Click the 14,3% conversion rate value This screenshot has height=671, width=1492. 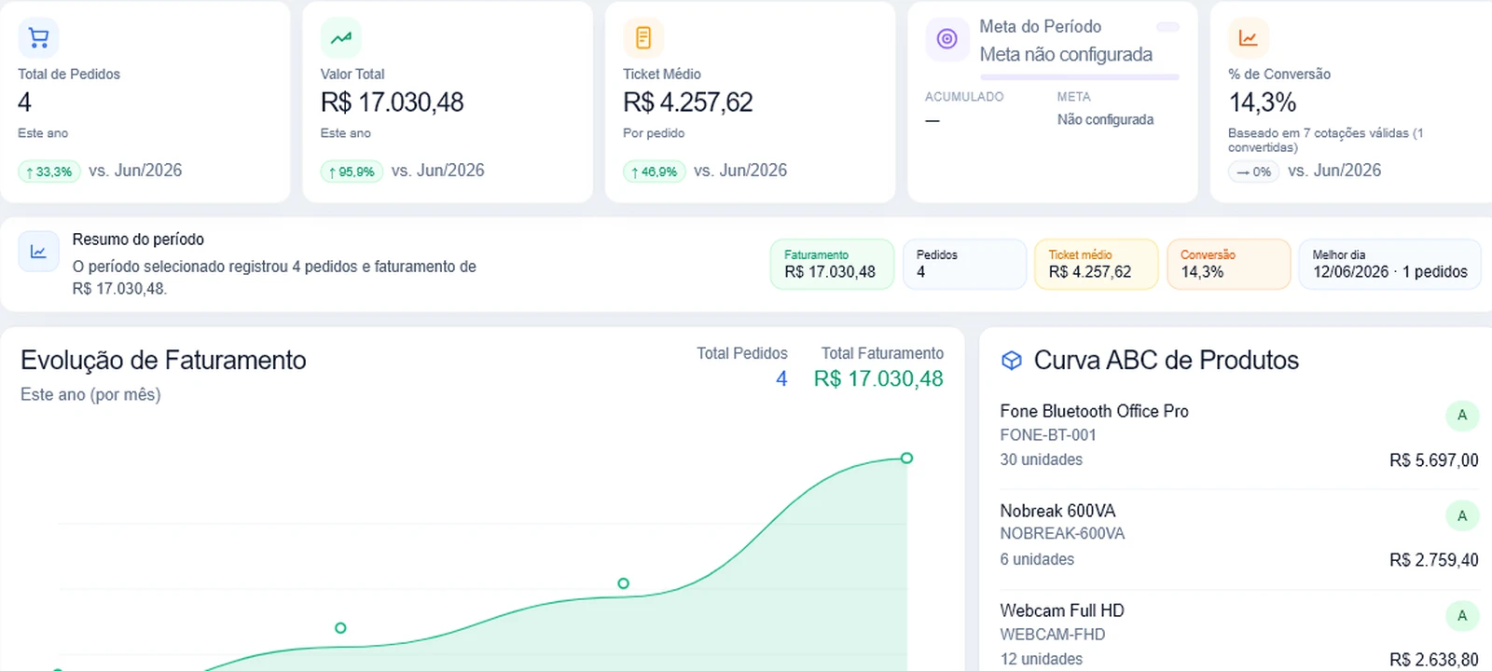point(1263,103)
